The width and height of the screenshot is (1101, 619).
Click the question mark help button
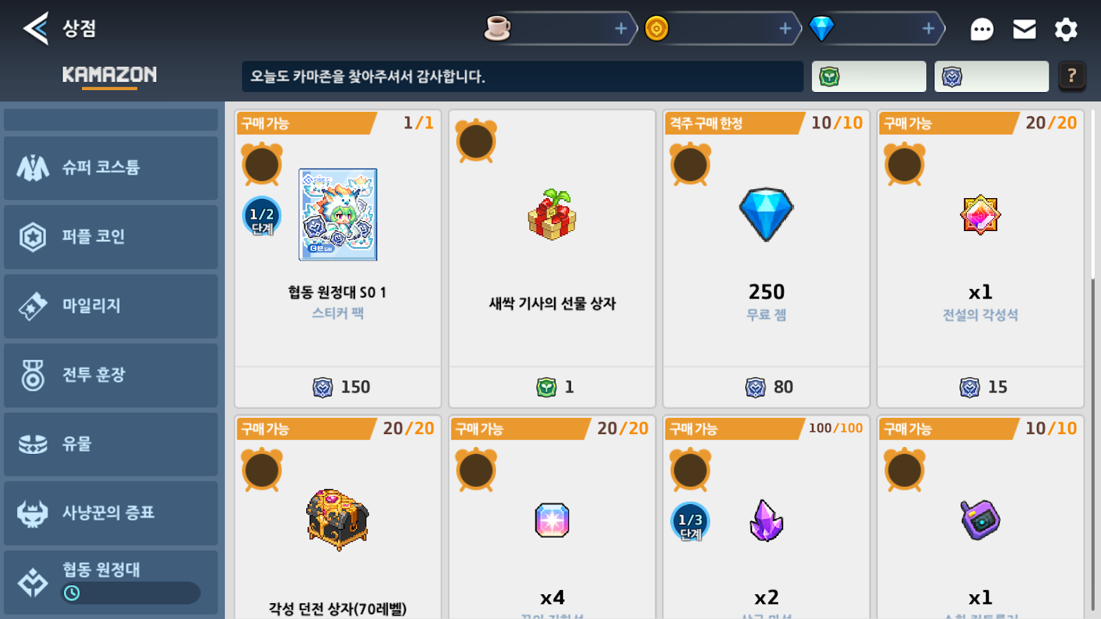[1071, 76]
